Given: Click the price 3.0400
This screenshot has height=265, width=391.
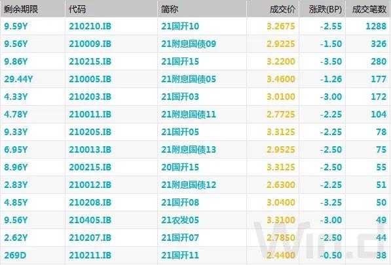Looking at the screenshot, I should 281,203.
